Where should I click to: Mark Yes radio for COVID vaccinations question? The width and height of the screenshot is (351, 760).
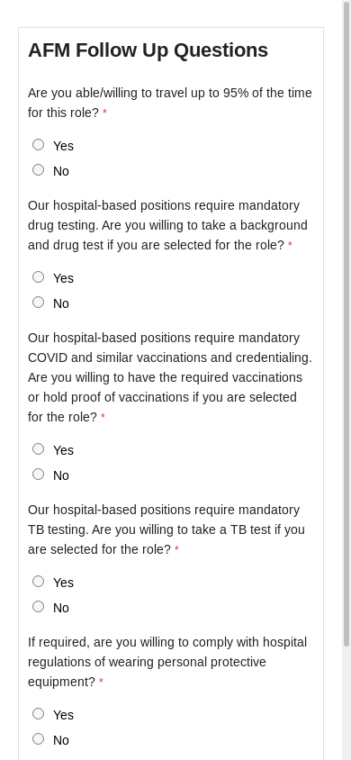coord(38,448)
